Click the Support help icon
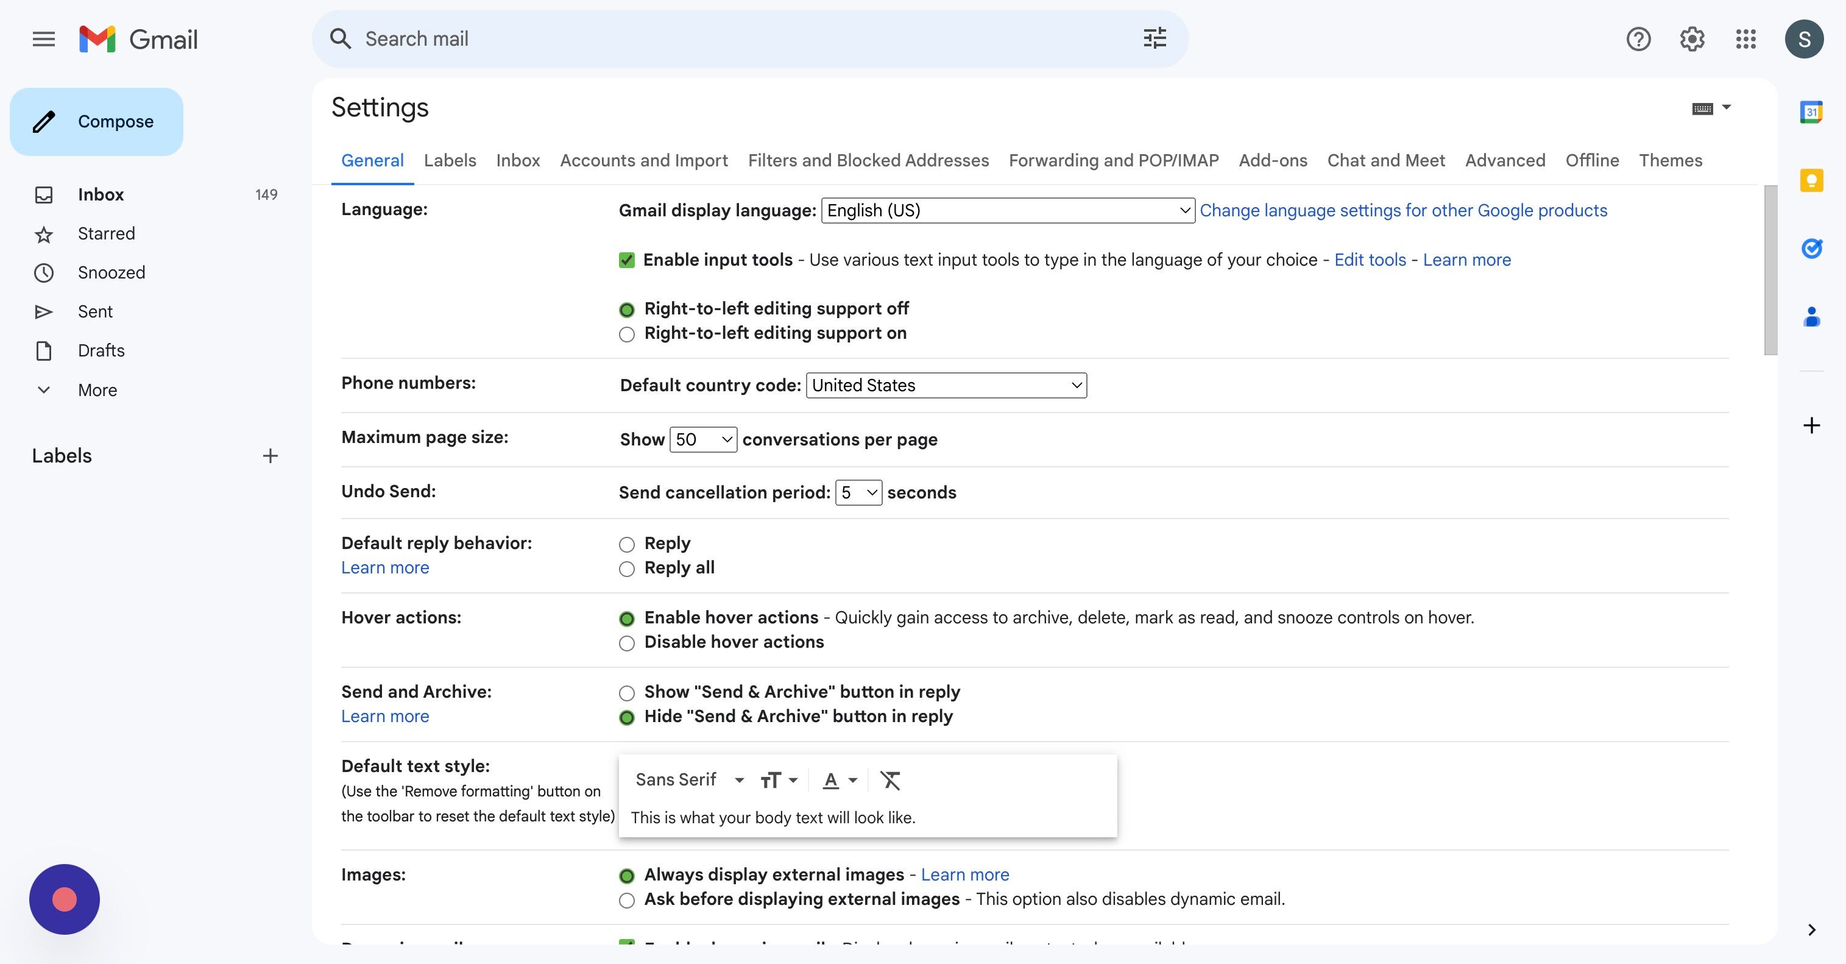 (1638, 39)
